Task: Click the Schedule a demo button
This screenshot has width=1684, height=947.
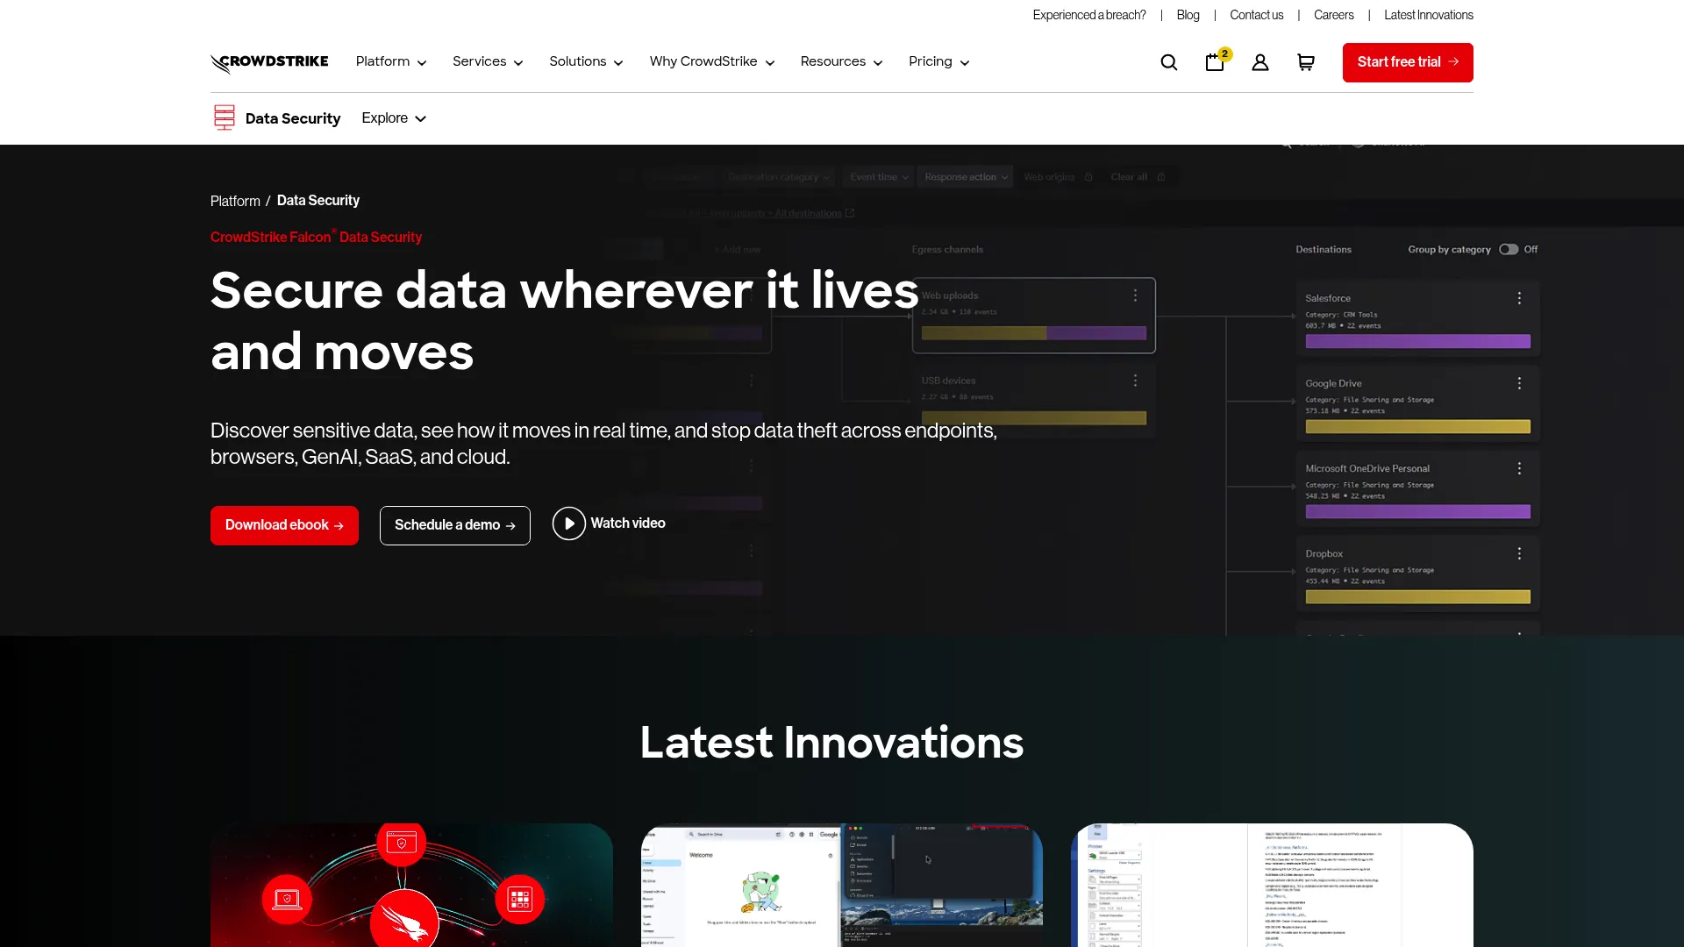Action: point(454,525)
